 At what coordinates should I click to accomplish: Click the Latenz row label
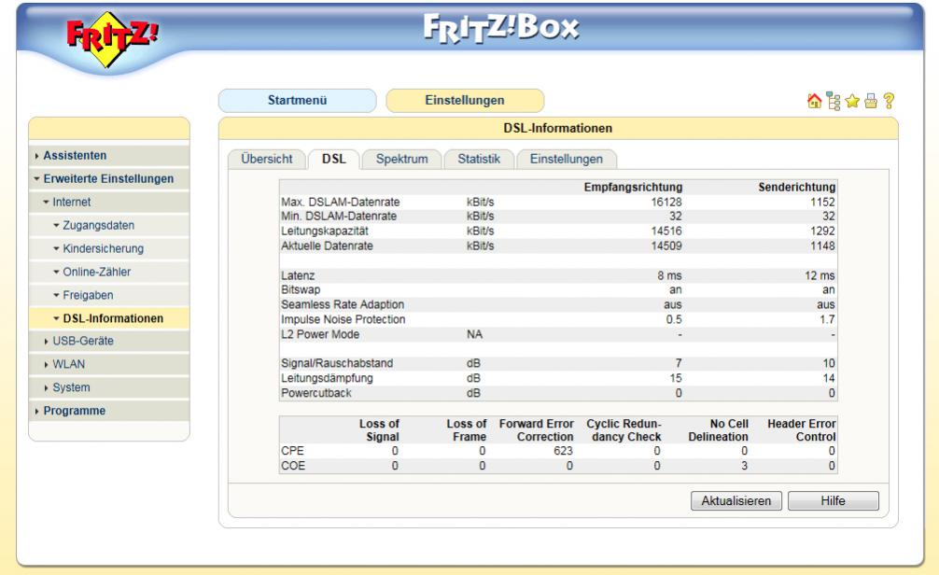point(298,276)
